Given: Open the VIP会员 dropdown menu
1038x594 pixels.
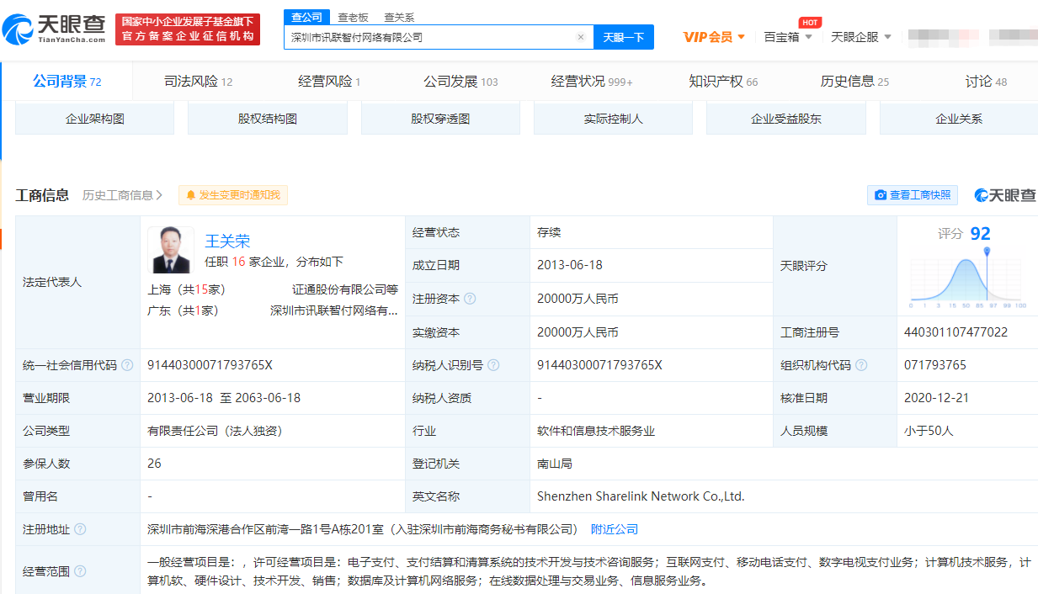Looking at the screenshot, I should [x=714, y=37].
